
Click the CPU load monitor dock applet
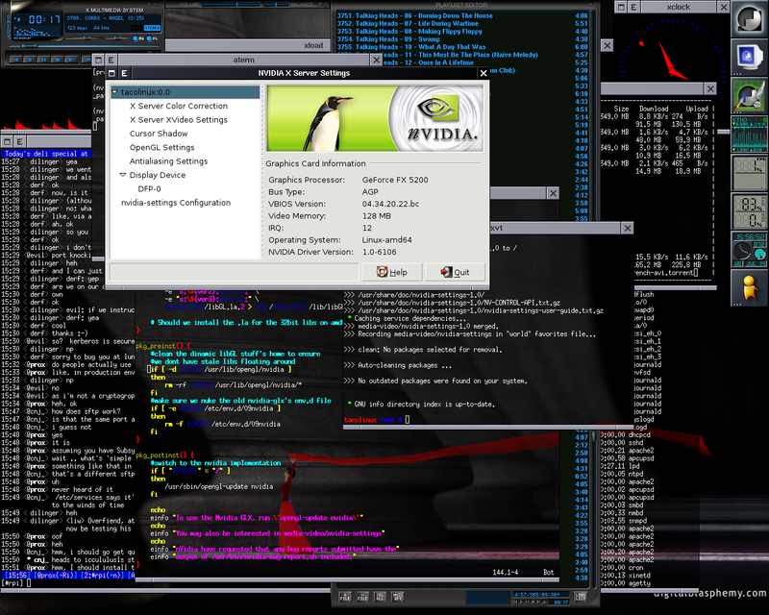pos(750,172)
